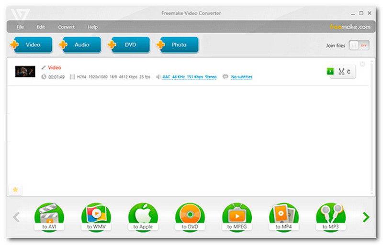Screen dimensions: 383x245
Task: Toggle the Join files switch
Action: pos(359,45)
